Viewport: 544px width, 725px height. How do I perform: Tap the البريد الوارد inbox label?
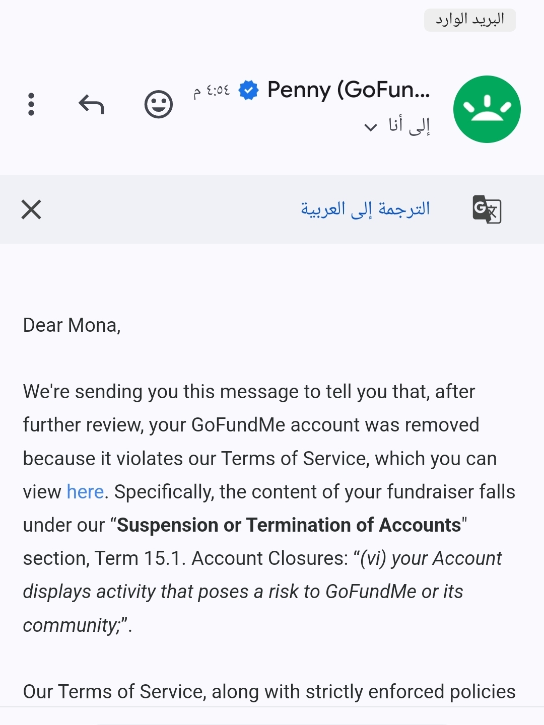click(470, 20)
